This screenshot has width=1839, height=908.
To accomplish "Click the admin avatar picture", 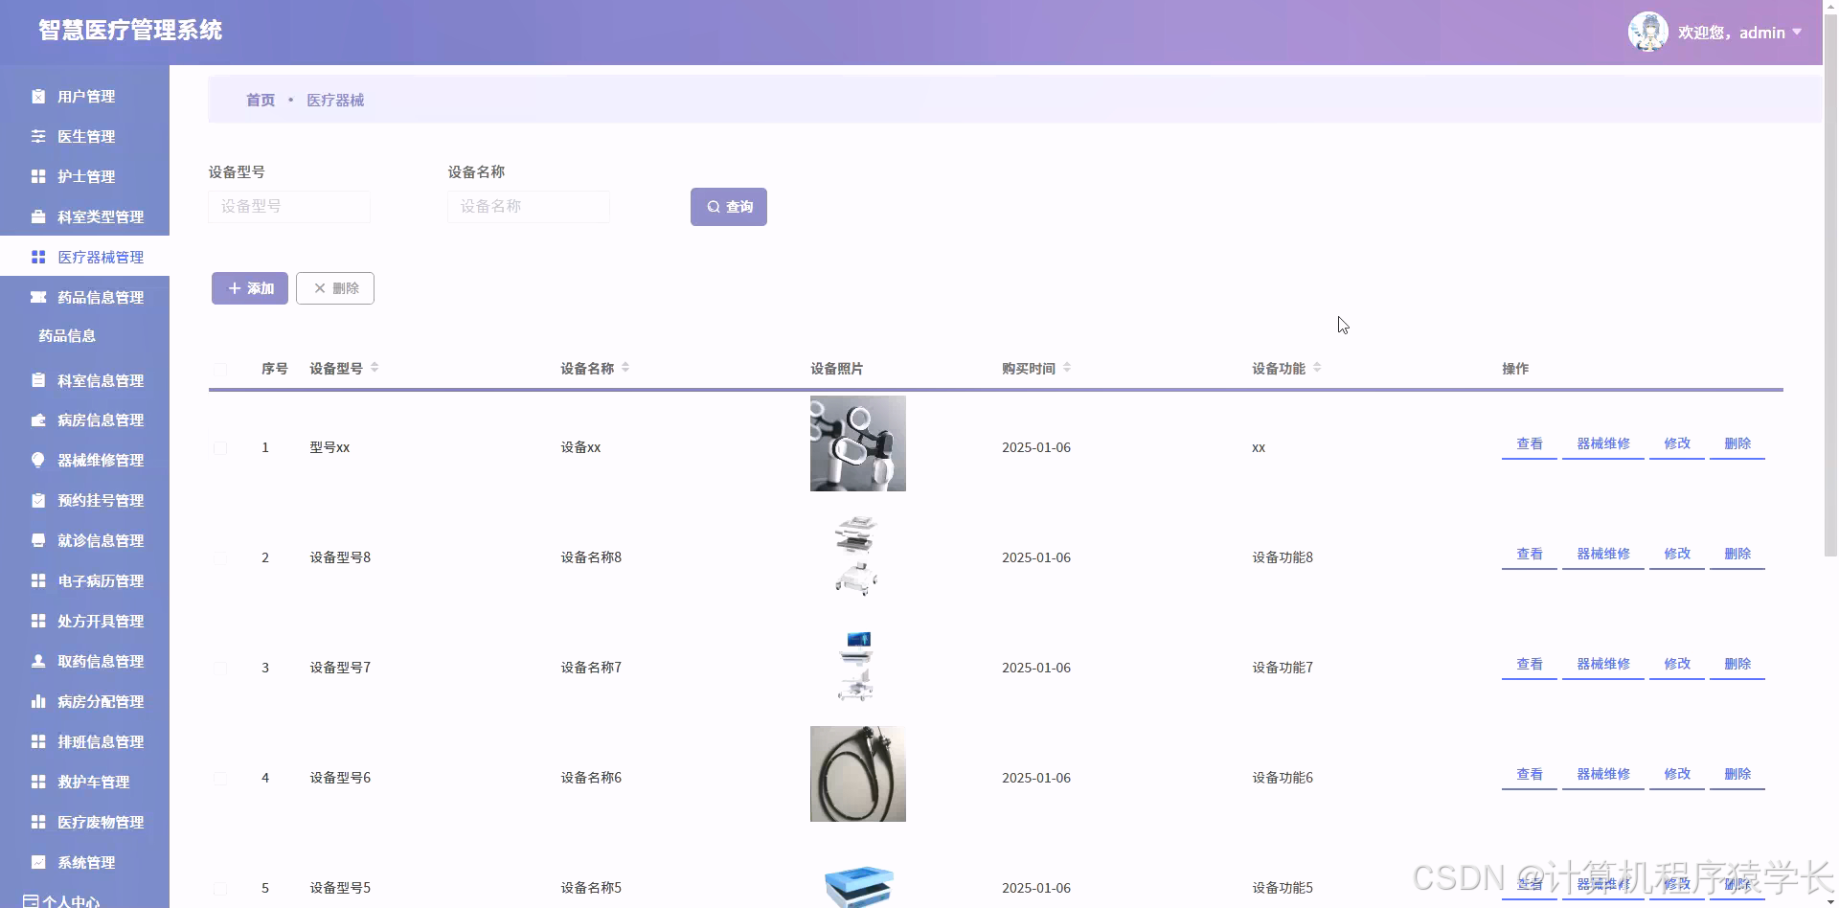I will [1648, 32].
